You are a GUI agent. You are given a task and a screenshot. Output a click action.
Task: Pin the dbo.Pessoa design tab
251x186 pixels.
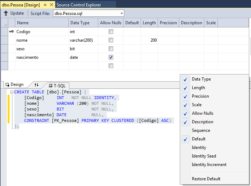tap(45, 5)
